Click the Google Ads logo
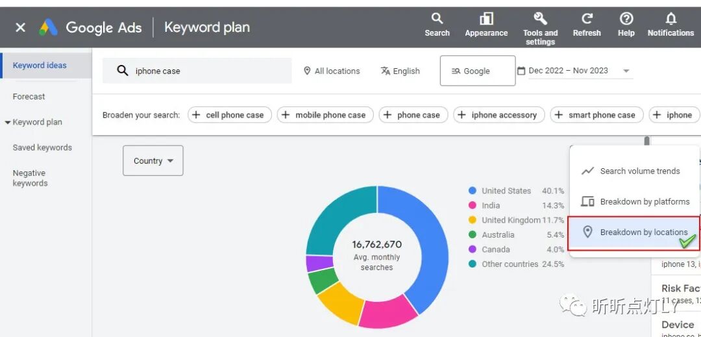701x337 pixels. (x=48, y=28)
